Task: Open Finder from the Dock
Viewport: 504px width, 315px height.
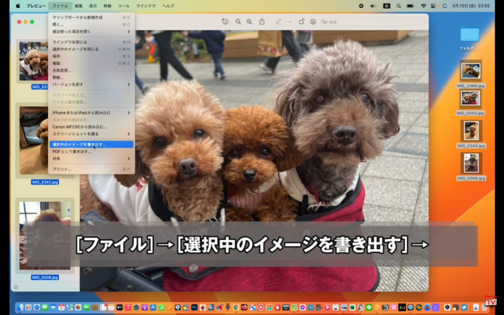Action: click(x=21, y=307)
